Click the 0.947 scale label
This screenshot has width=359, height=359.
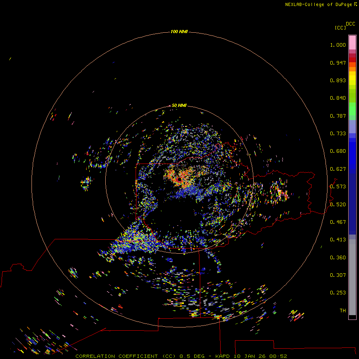pos(338,63)
